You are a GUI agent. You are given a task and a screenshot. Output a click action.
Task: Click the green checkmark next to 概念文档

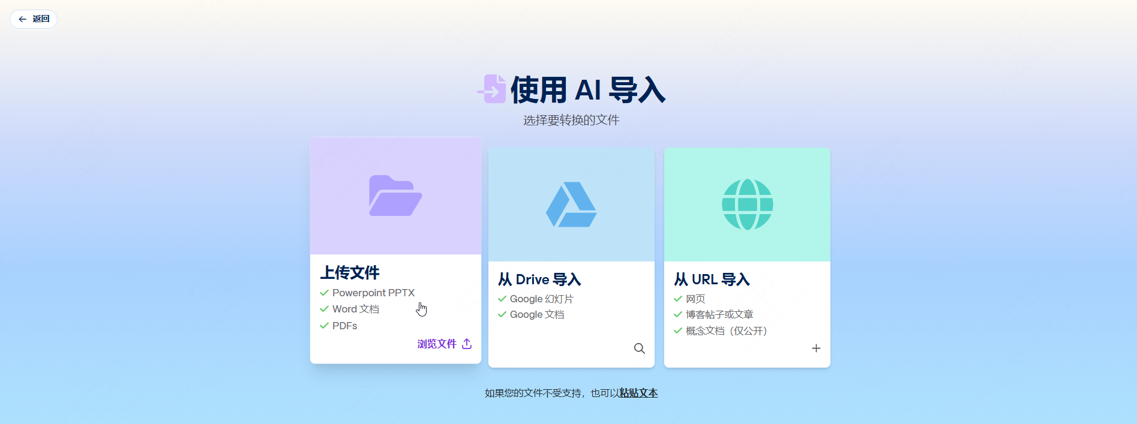coord(678,330)
